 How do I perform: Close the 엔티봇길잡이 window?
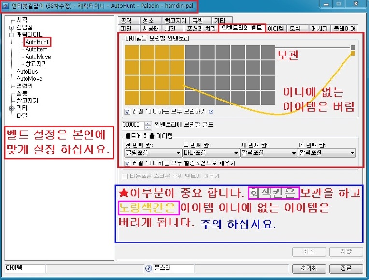click(x=356, y=4)
